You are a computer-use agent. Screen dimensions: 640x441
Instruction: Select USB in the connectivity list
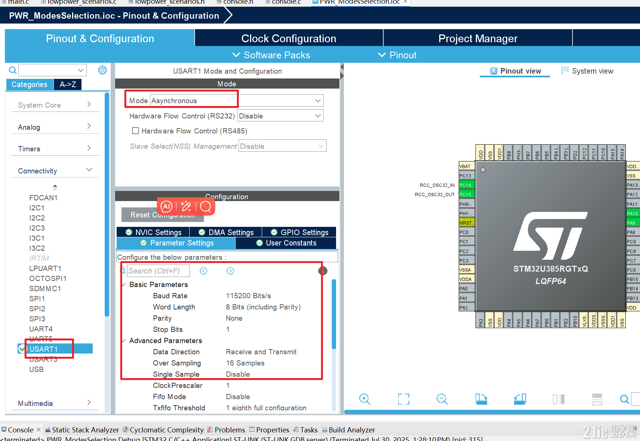pos(36,369)
